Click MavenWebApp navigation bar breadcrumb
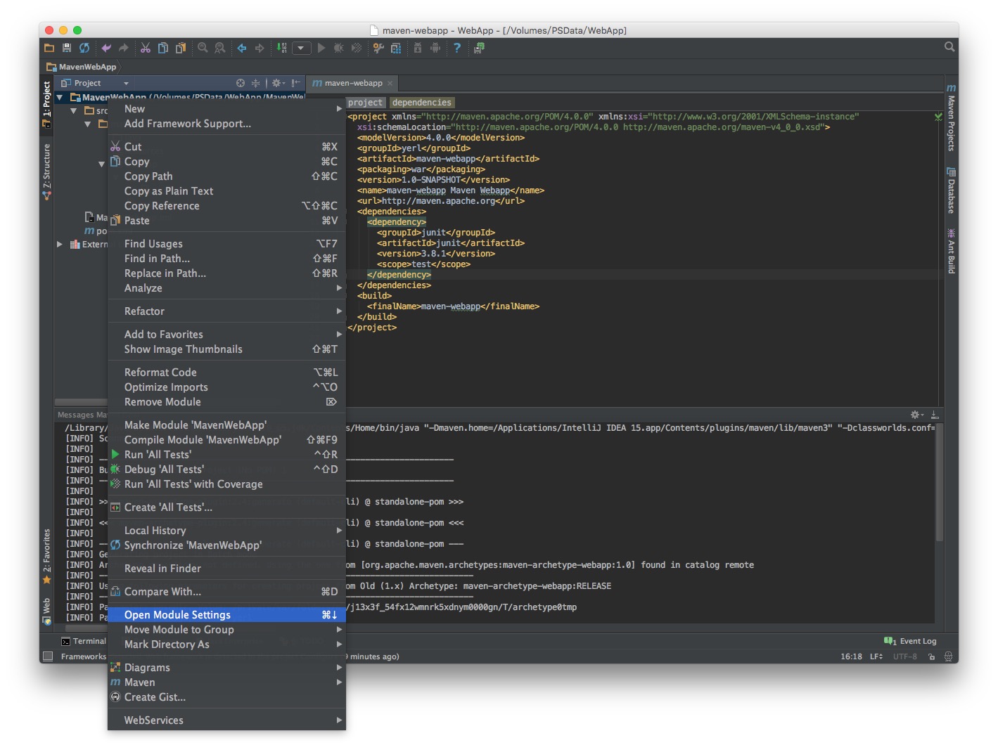The height and width of the screenshot is (745, 998). point(82,67)
